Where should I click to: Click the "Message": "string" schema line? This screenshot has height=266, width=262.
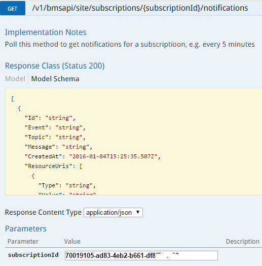pyautogui.click(x=59, y=147)
